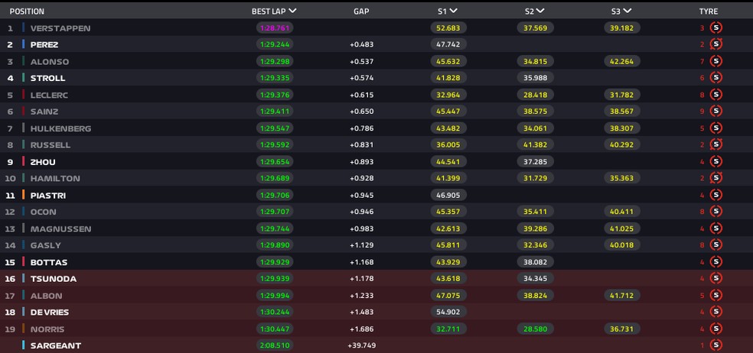This screenshot has height=353, width=753.
Task: Click Norris's soft tyre icon
Action: (716, 329)
